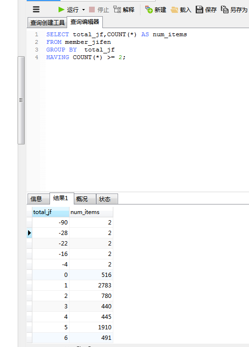Create a new query with 新建
This screenshot has width=249, height=347.
[156, 10]
